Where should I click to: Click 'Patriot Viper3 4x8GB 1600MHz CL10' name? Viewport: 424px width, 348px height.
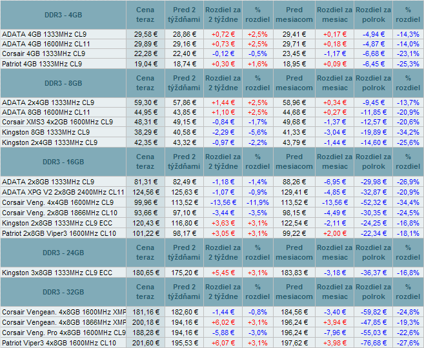[x=59, y=343]
